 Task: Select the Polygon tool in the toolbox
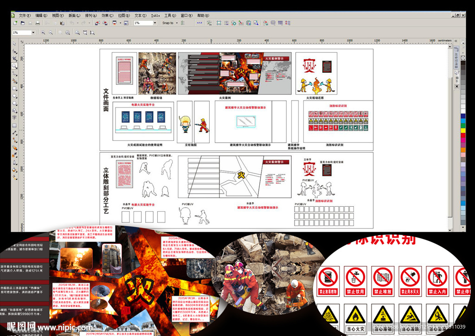pos(14,103)
